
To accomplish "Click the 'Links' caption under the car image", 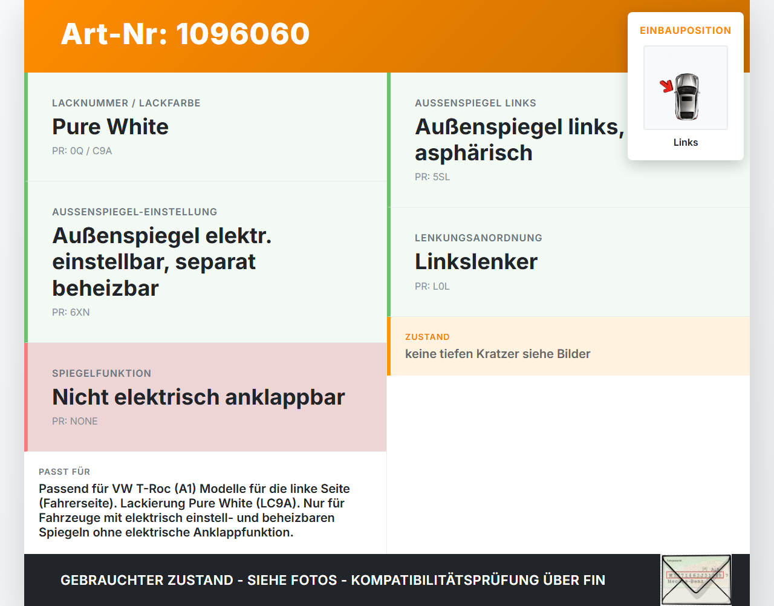I will [x=686, y=142].
